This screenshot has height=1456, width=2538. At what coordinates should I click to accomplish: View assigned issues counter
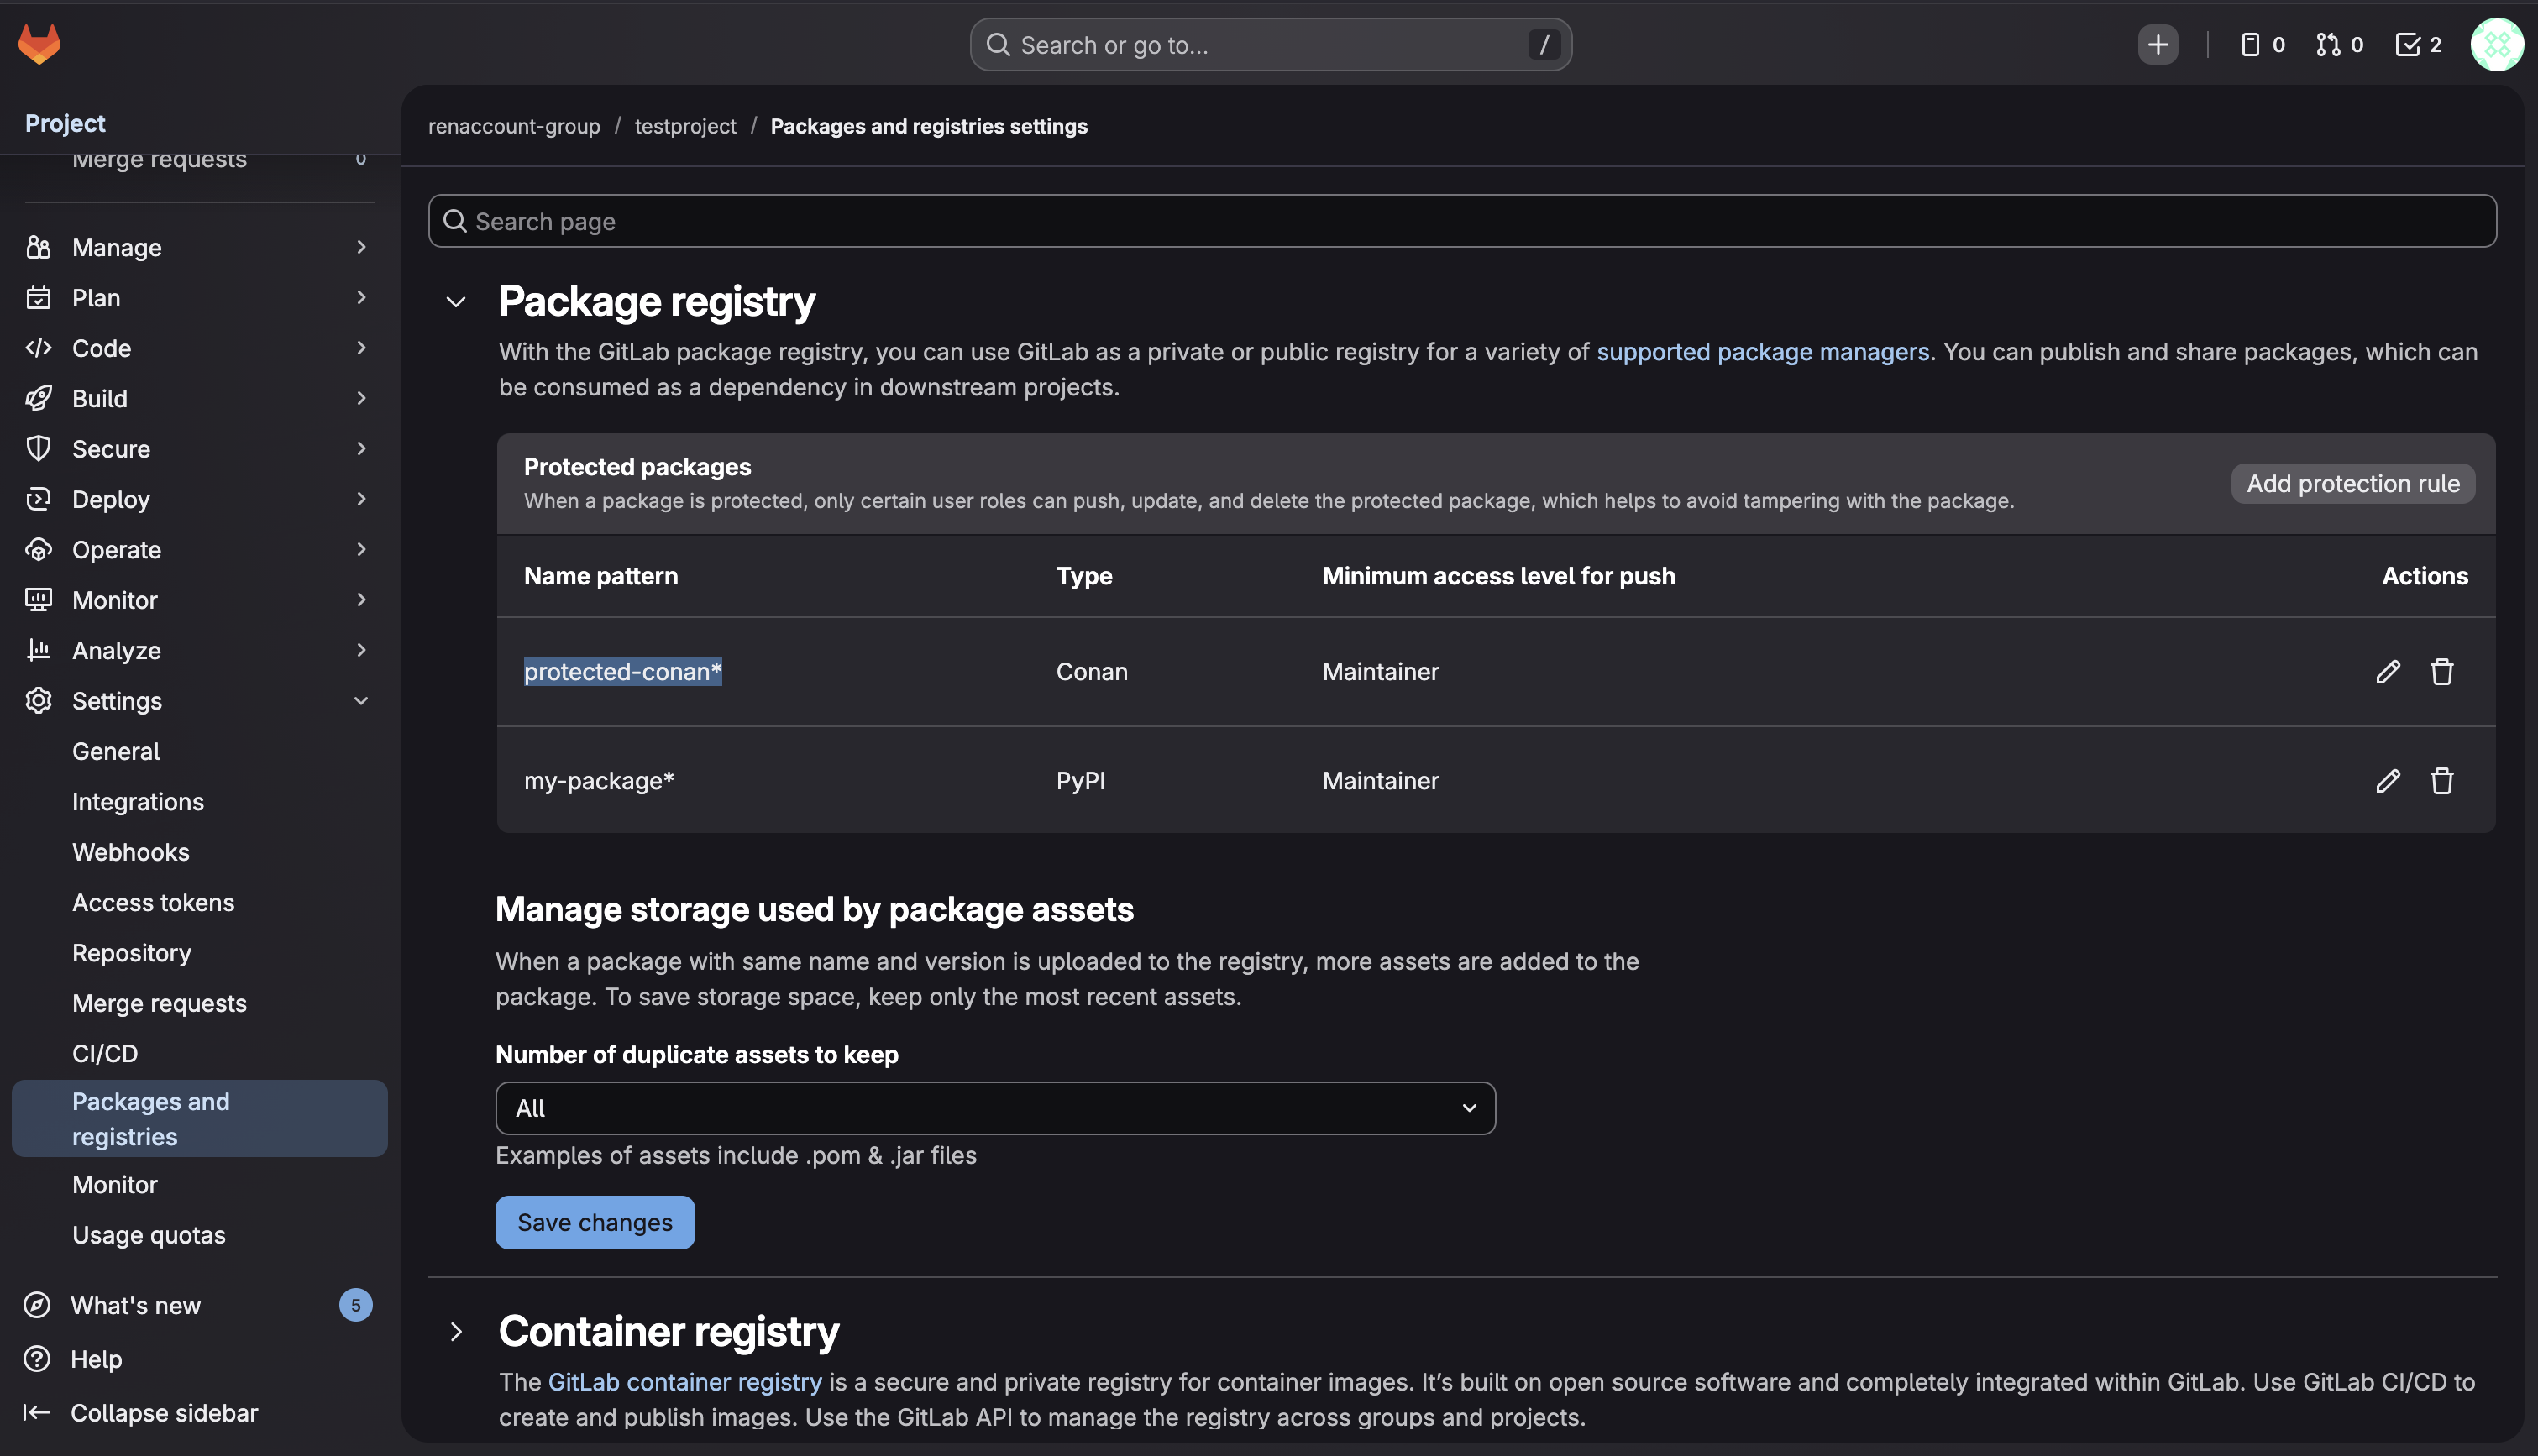click(x=2262, y=45)
